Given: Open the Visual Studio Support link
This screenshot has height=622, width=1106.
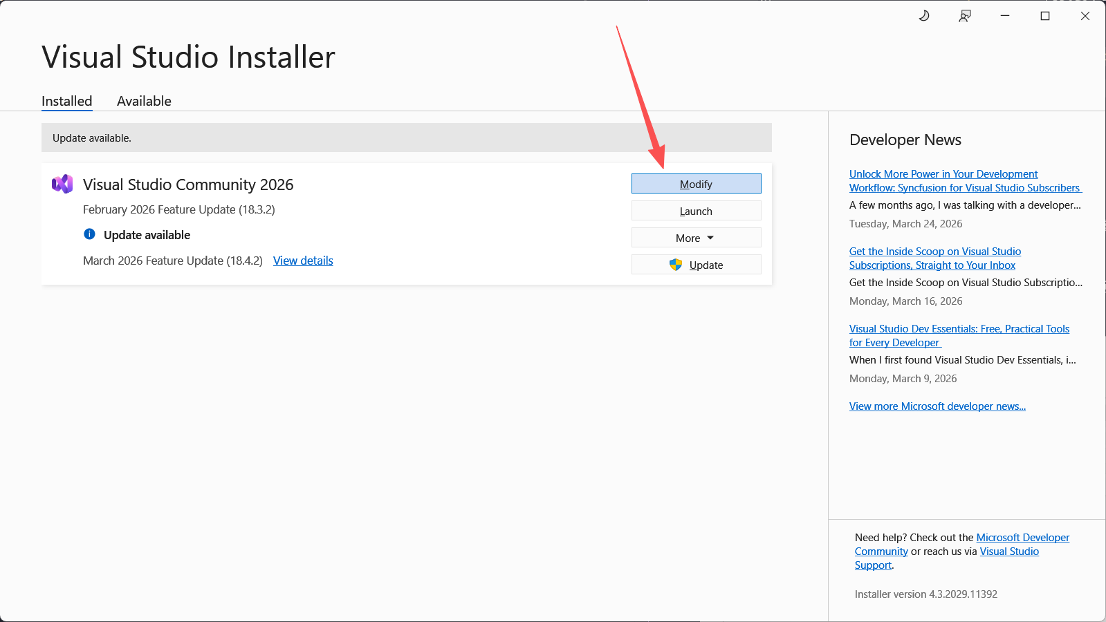Looking at the screenshot, I should (x=1008, y=552).
